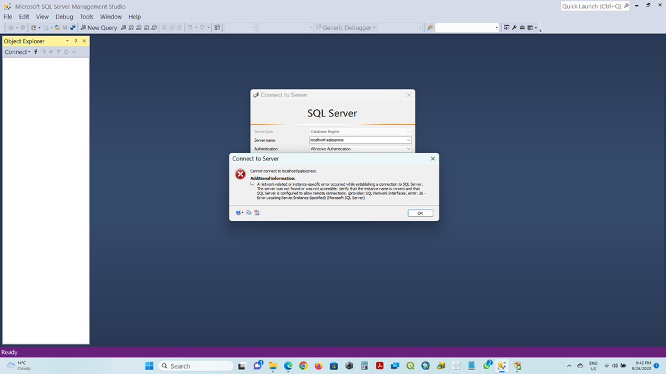Close the error Connect to Server dialog

click(433, 158)
